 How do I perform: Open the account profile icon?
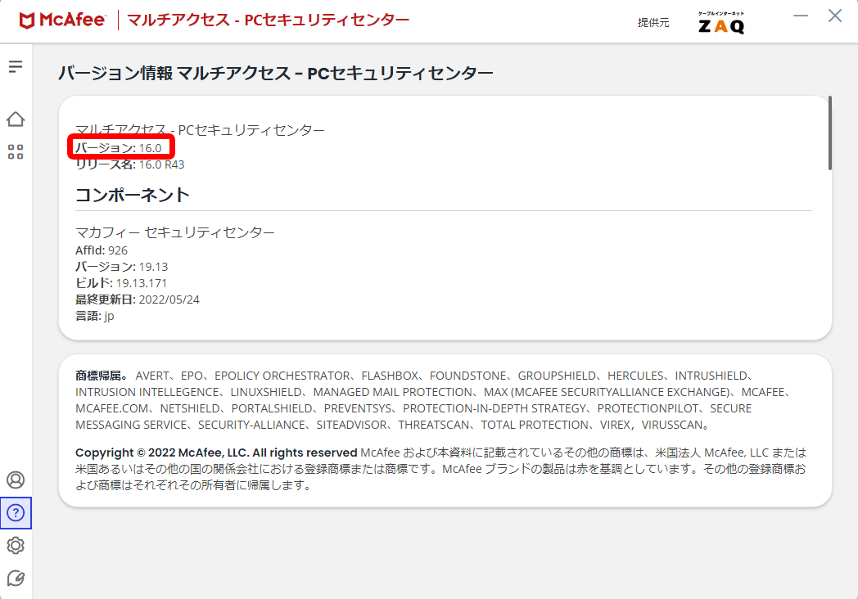pos(16,480)
